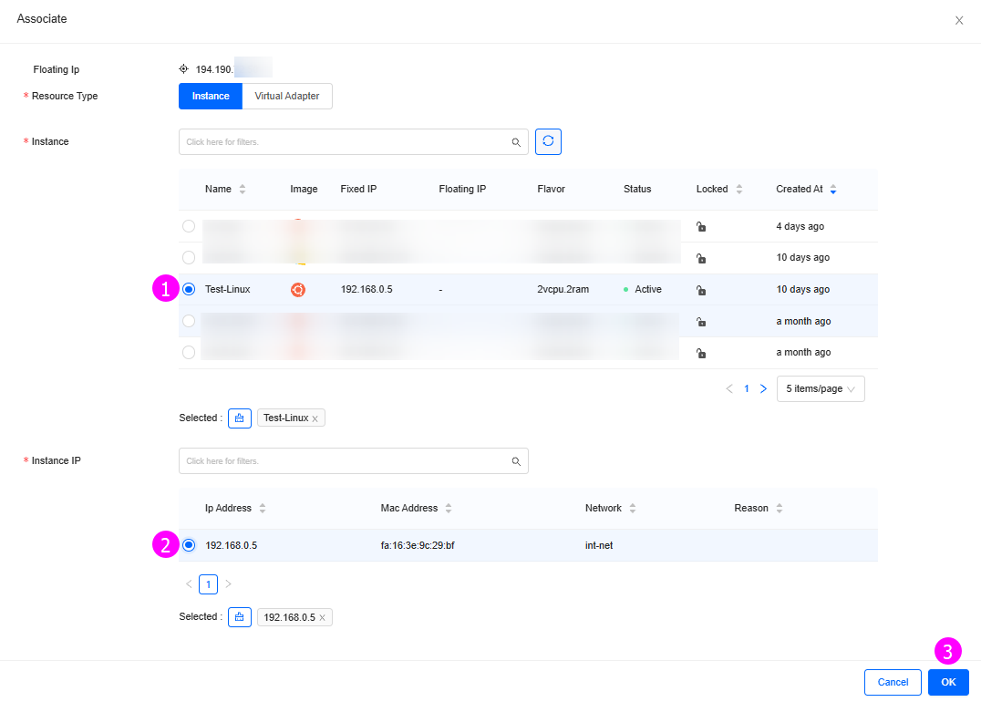Go to next page of instance IPs
This screenshot has width=981, height=702.
pyautogui.click(x=228, y=583)
